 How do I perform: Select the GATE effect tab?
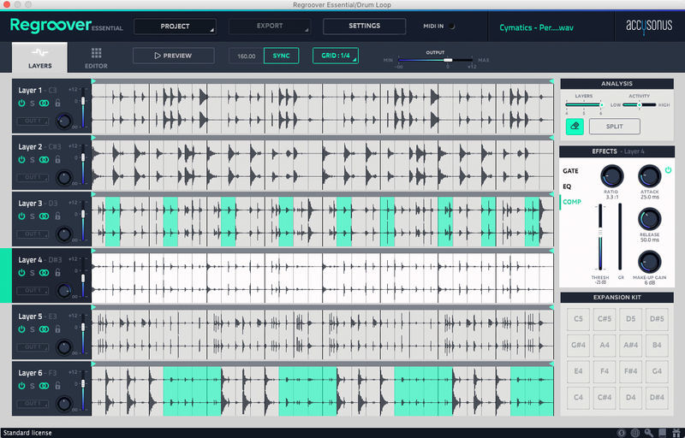click(x=570, y=171)
